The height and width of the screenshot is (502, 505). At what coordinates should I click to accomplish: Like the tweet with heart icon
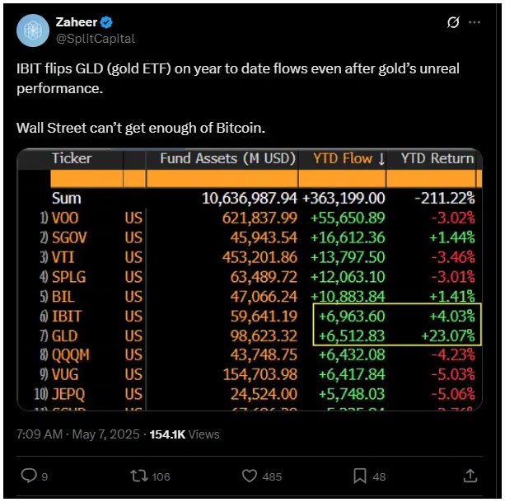click(x=250, y=476)
